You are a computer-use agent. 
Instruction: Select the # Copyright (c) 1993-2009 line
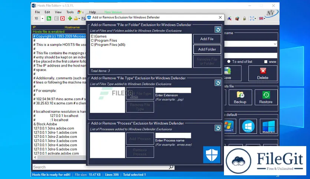click(x=59, y=36)
